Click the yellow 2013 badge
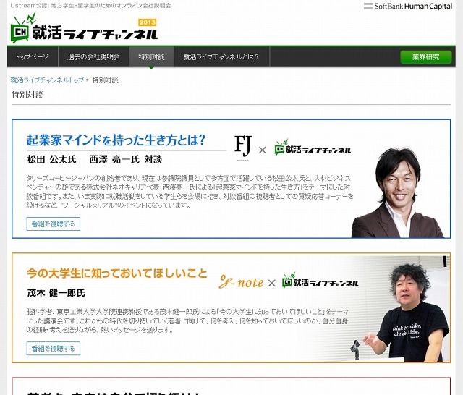This screenshot has height=395, width=463. coord(148,22)
